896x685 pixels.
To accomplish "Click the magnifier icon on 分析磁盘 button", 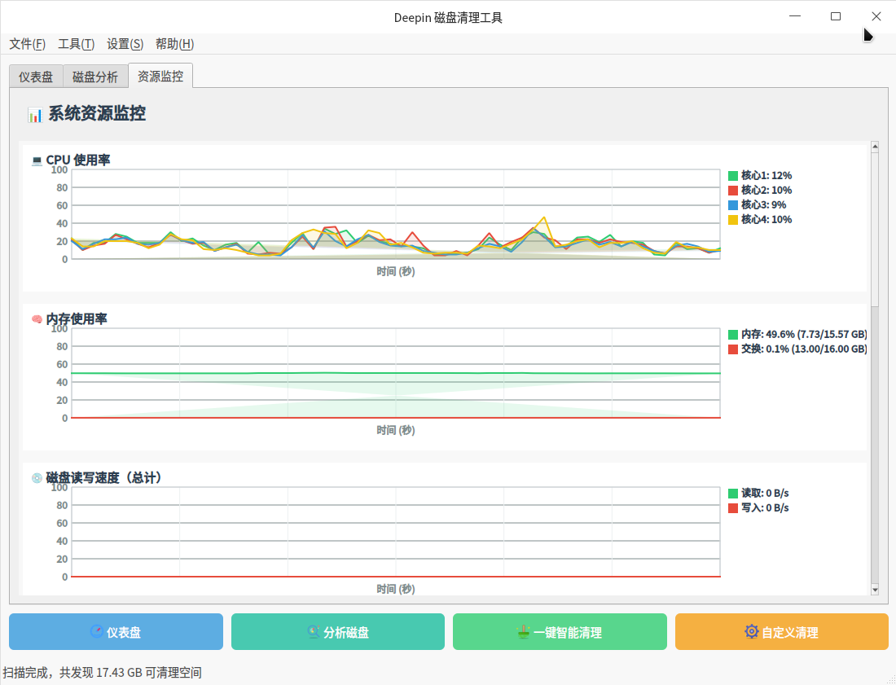I will click(x=314, y=632).
